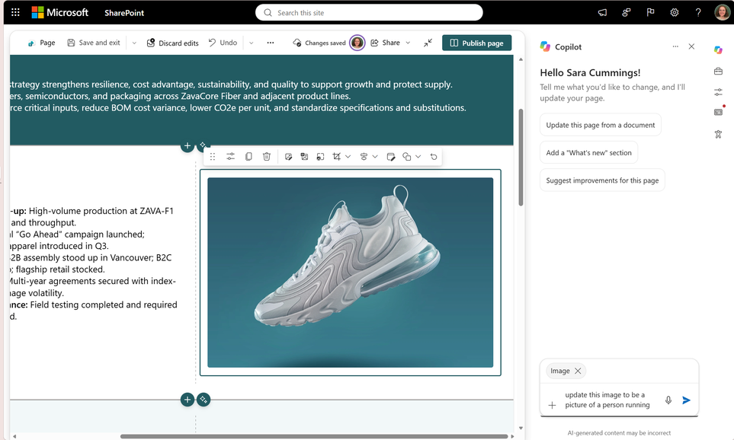Screen dimensions: 734x440
Task: Click the Copilot prompt text field
Action: pos(607,400)
